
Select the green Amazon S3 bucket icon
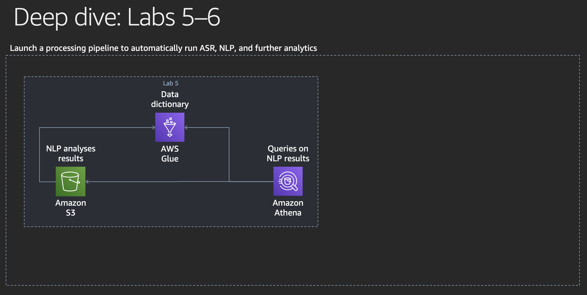[x=71, y=182]
